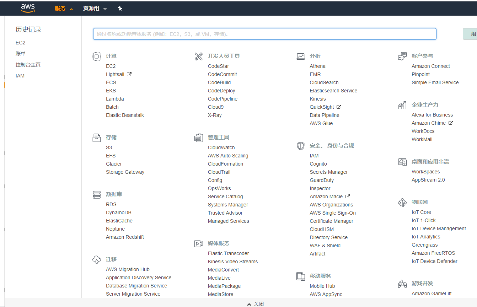Open the 资源组 dropdown menu
This screenshot has height=307, width=477.
95,9
